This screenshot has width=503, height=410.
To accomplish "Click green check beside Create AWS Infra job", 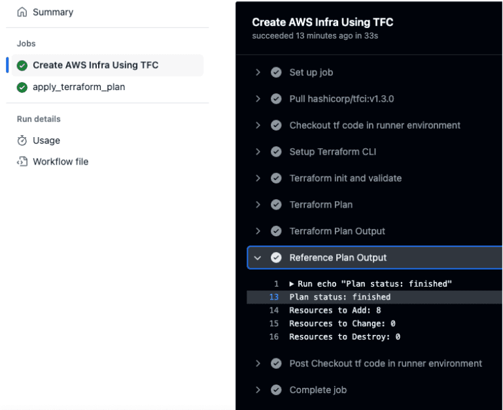I will pos(22,65).
